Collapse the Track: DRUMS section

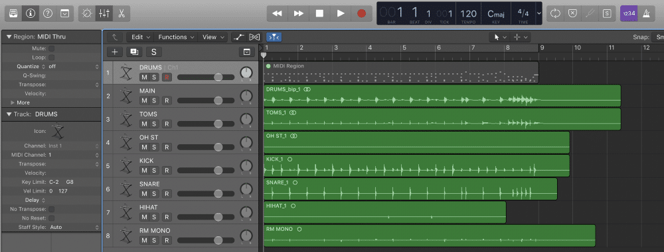tap(9, 114)
